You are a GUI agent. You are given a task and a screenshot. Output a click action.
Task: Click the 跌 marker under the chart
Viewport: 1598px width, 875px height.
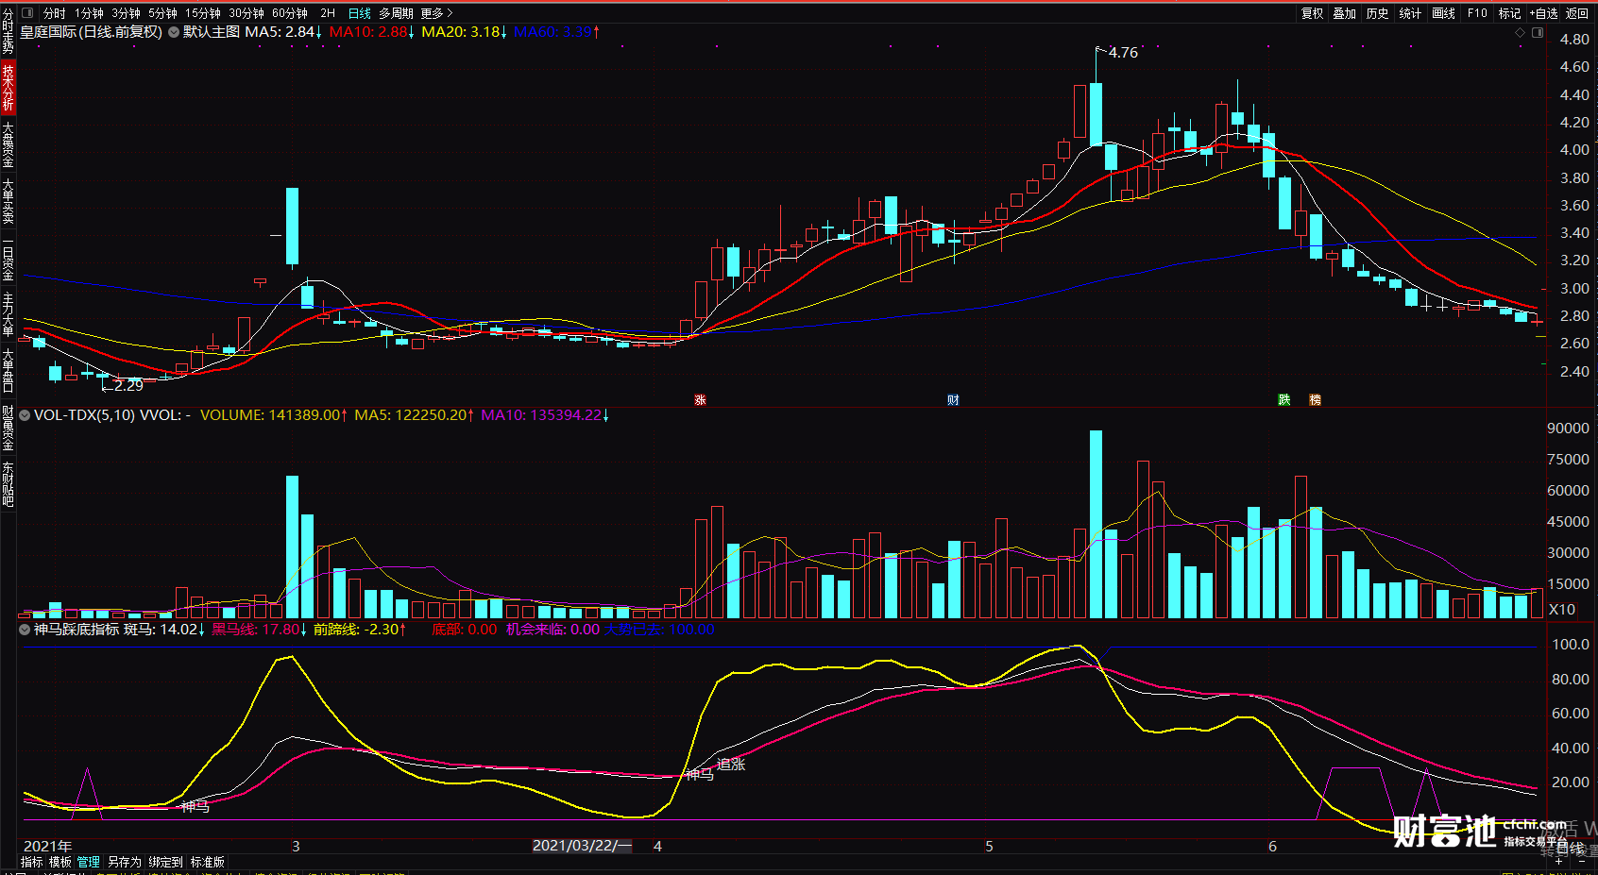[1284, 400]
